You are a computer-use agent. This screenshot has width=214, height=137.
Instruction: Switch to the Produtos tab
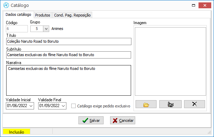pyautogui.click(x=43, y=15)
